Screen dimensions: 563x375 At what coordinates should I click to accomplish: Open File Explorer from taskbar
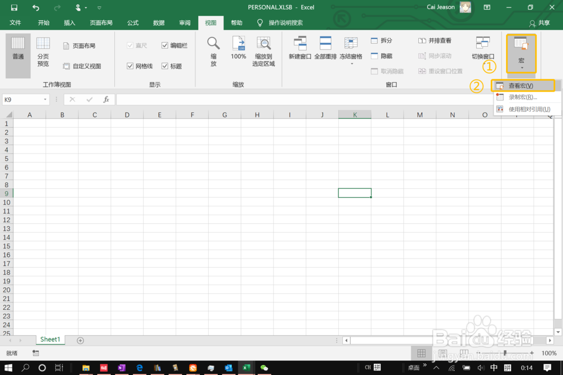pyautogui.click(x=86, y=368)
